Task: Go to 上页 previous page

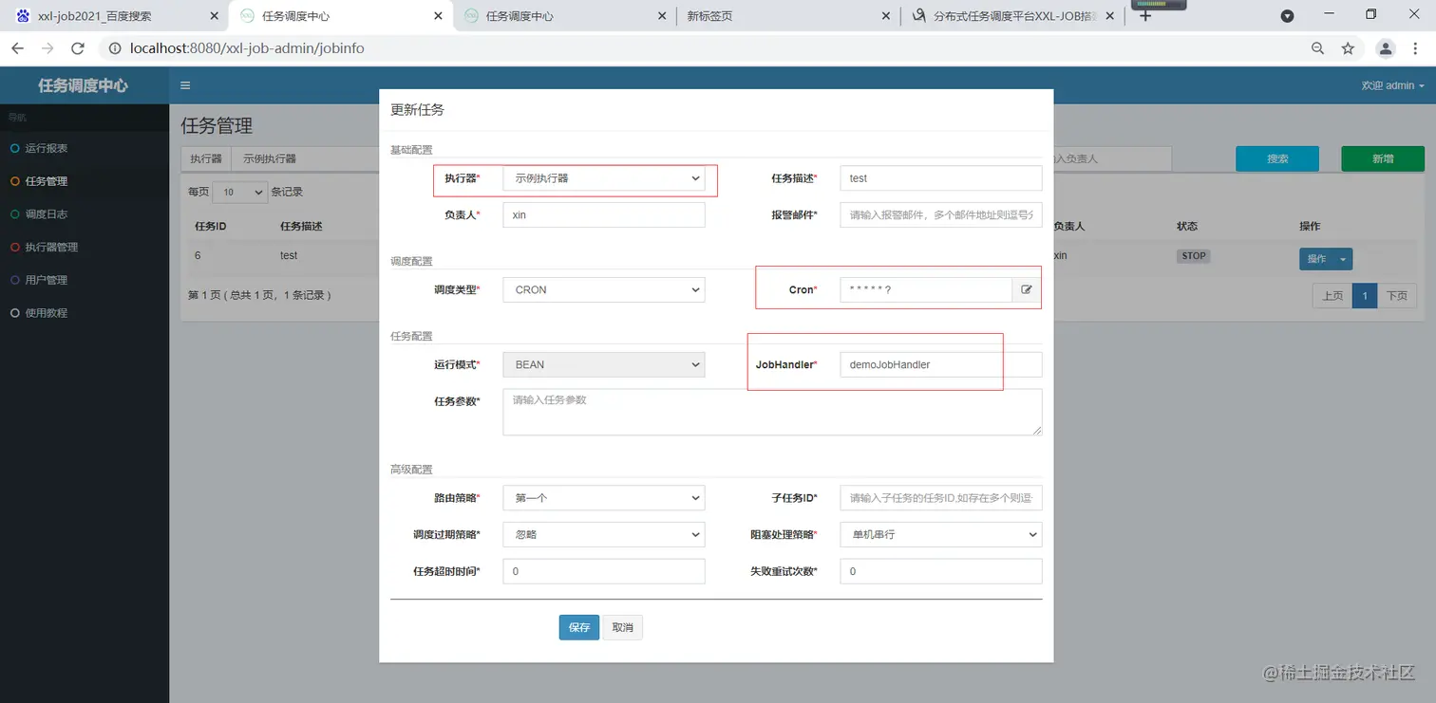Action: [1332, 296]
